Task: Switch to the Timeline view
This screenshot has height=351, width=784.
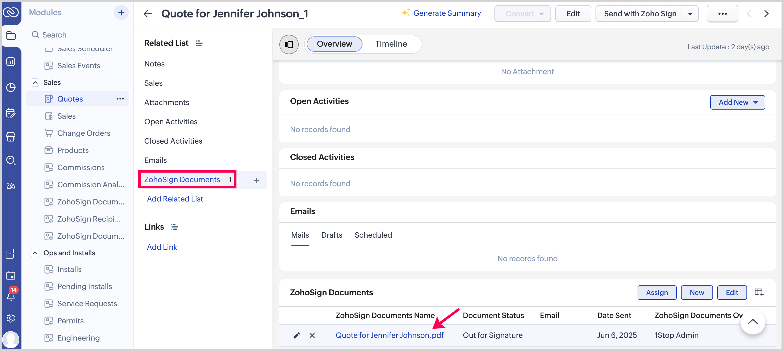Action: 391,44
